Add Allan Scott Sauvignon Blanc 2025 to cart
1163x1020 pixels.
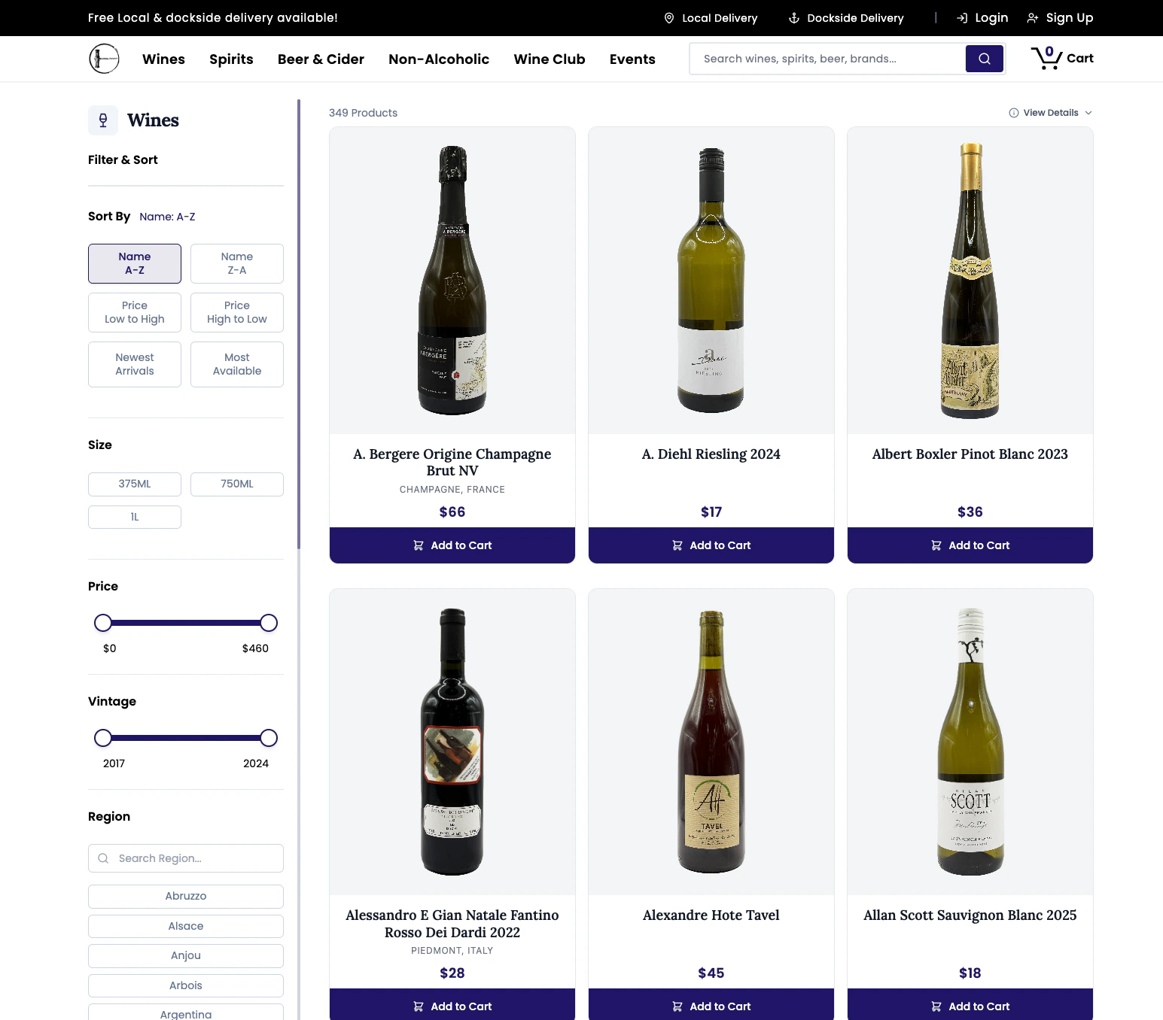coord(970,1004)
